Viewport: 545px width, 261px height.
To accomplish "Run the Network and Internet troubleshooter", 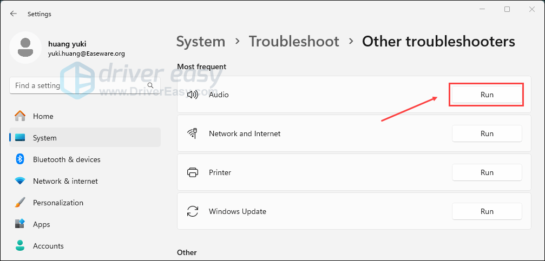I will [487, 133].
